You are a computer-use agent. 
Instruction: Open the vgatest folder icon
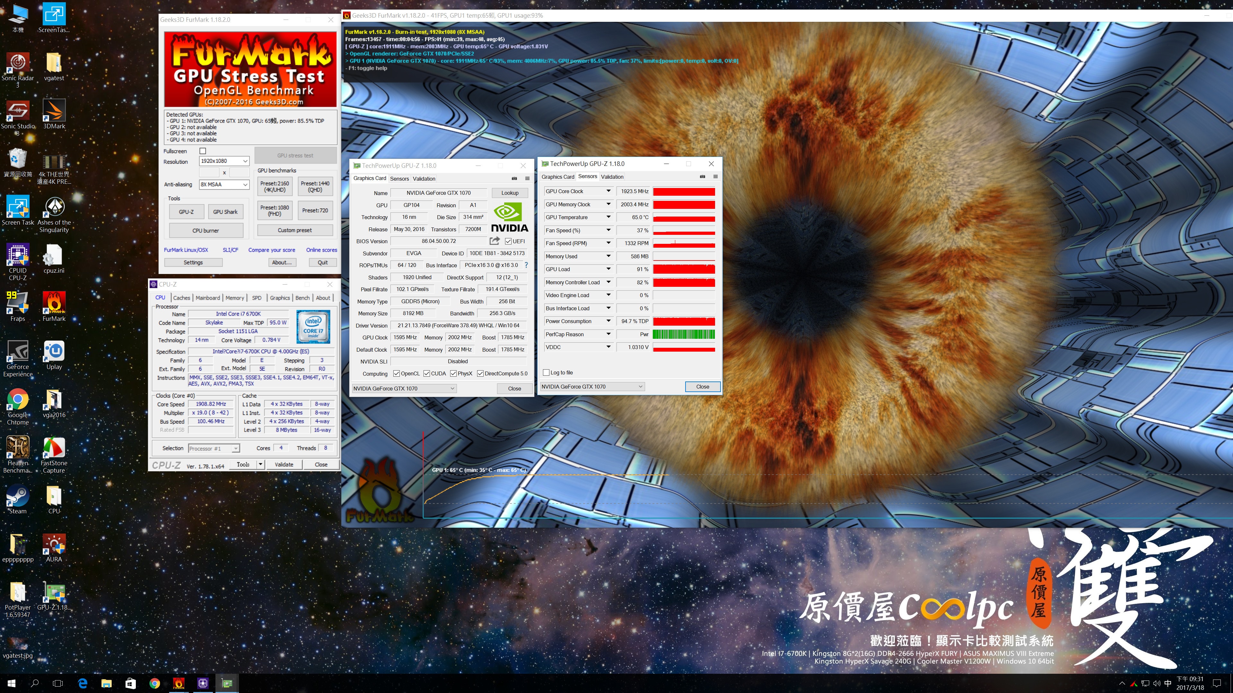click(54, 67)
